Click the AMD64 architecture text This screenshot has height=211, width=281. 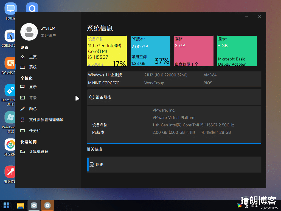point(210,75)
